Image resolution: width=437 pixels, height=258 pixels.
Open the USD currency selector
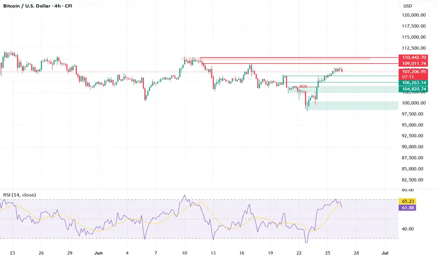click(x=407, y=6)
